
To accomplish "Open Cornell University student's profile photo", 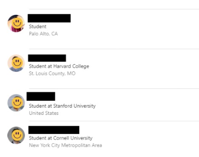I will point(16,135).
